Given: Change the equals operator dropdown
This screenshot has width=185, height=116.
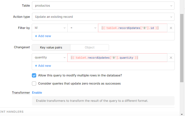Looking at the screenshot, I should pyautogui.click(x=83, y=28).
